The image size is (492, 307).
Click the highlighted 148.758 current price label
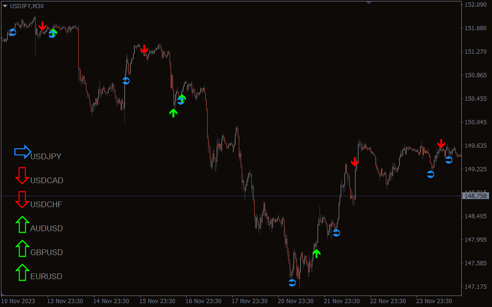(x=475, y=196)
